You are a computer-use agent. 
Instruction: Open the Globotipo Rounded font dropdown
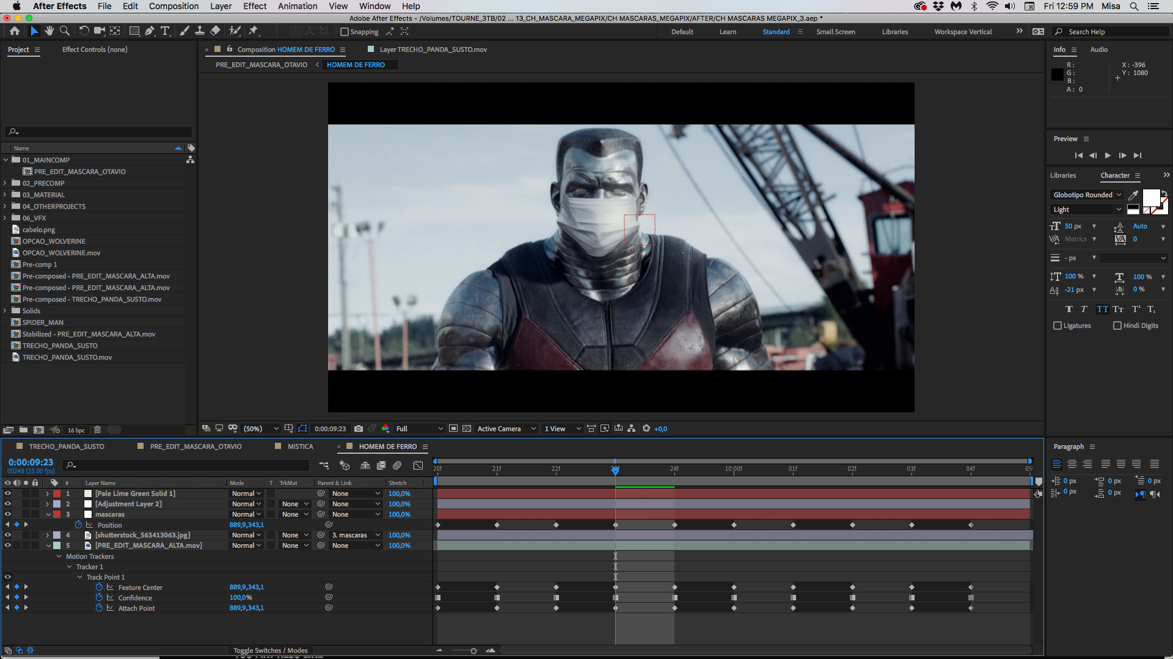1087,195
